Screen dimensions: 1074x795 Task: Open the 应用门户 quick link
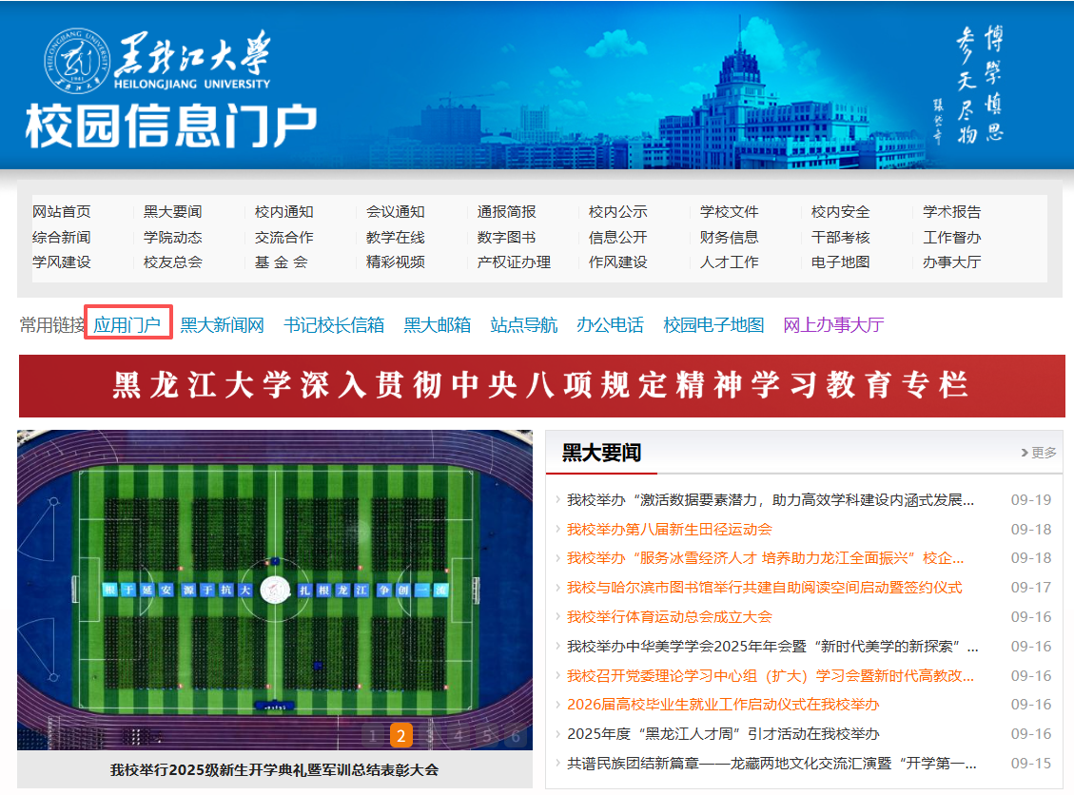pos(127,325)
